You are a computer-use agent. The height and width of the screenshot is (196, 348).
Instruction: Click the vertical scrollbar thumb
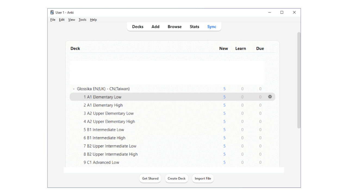click(x=299, y=80)
